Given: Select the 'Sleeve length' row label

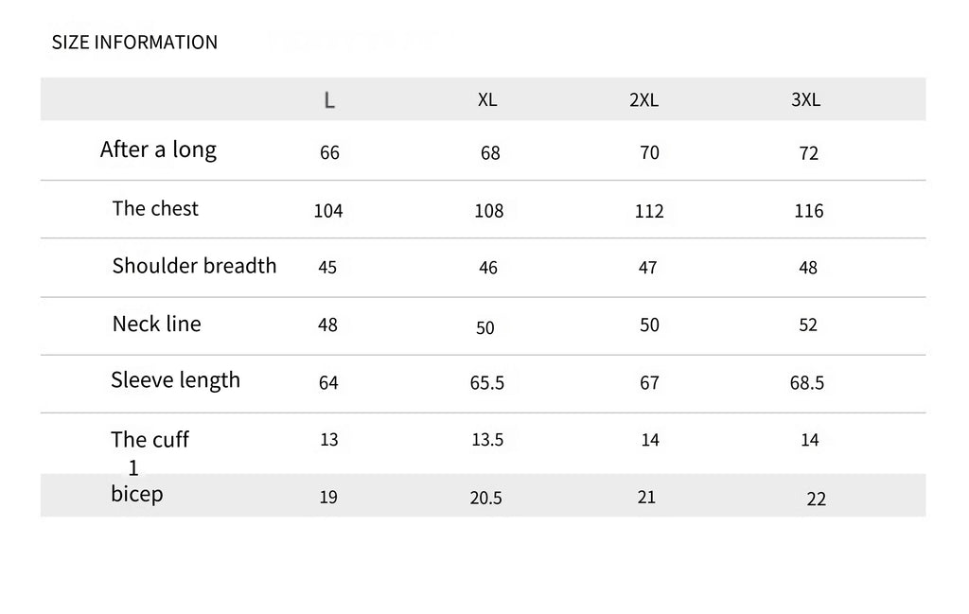Looking at the screenshot, I should tap(175, 380).
